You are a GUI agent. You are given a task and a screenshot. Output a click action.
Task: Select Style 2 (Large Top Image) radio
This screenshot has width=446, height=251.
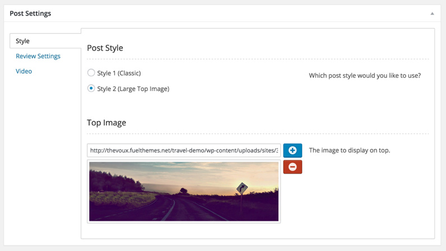91,88
